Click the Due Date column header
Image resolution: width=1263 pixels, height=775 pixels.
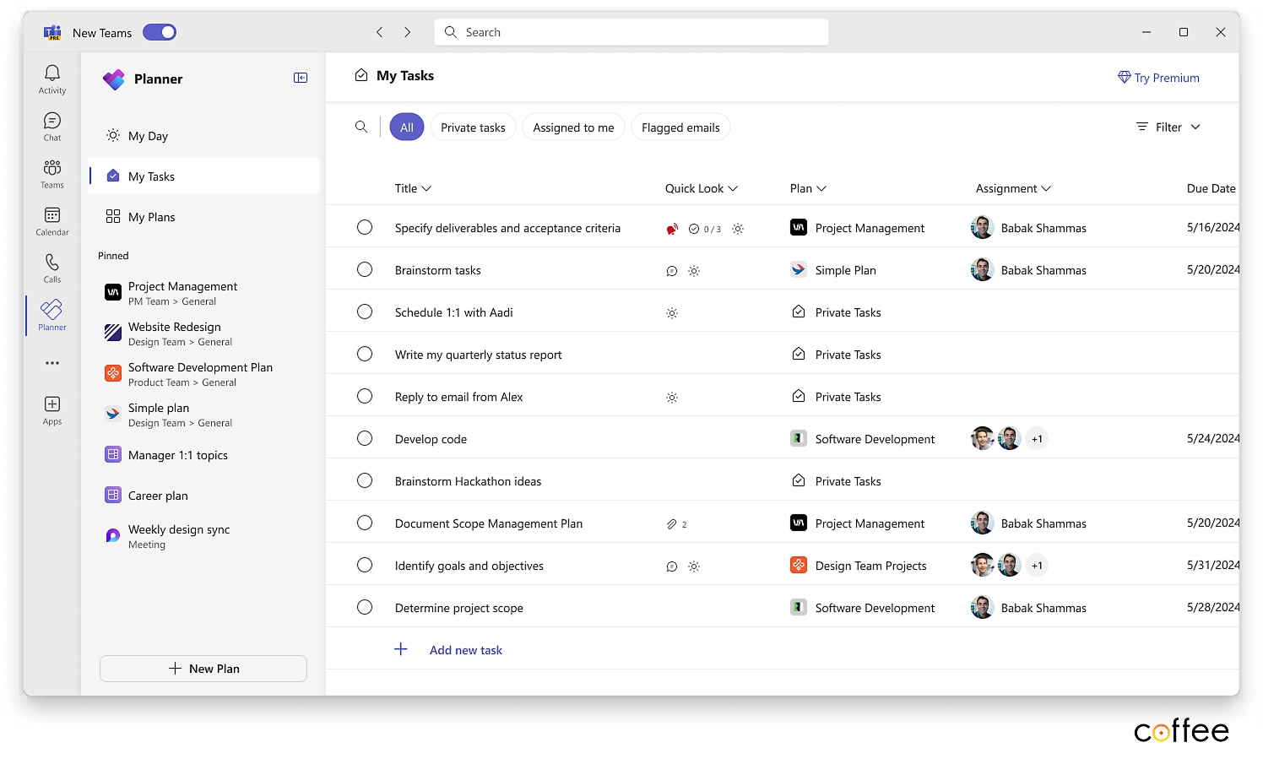pyautogui.click(x=1211, y=188)
